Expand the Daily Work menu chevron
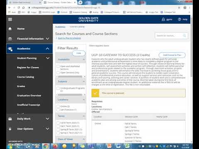The height and width of the screenshot is (149, 199). [47, 119]
